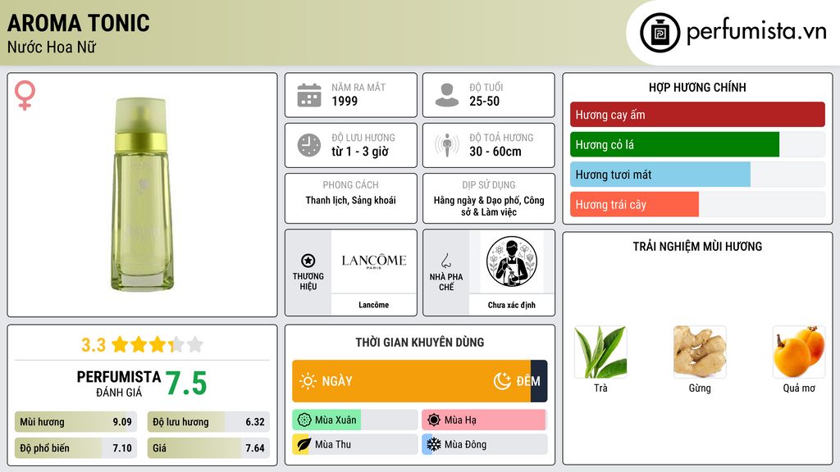Open the Aroma Tonic bottle image

coord(141,194)
